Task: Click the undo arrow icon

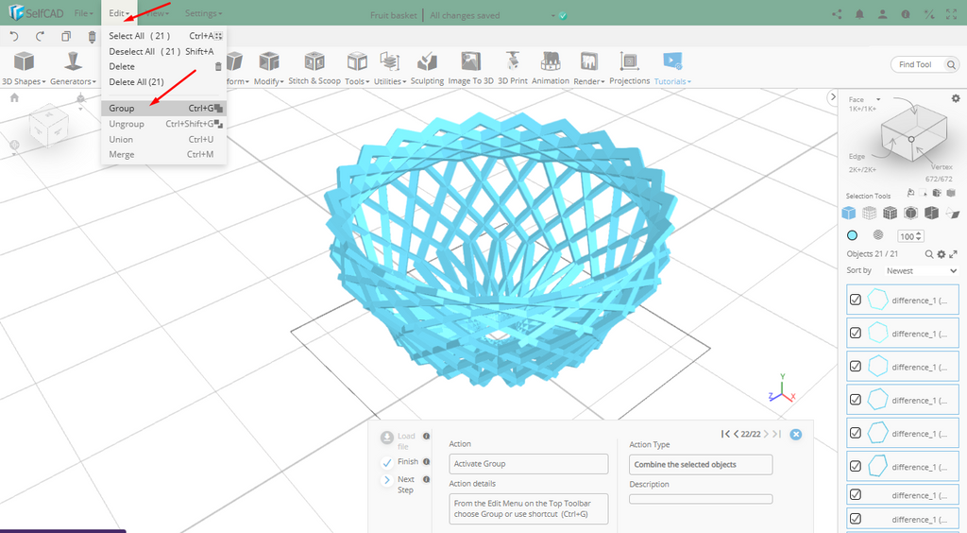Action: (14, 37)
